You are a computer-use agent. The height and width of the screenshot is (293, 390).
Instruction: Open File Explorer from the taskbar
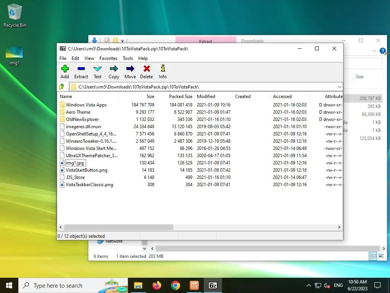138,285
